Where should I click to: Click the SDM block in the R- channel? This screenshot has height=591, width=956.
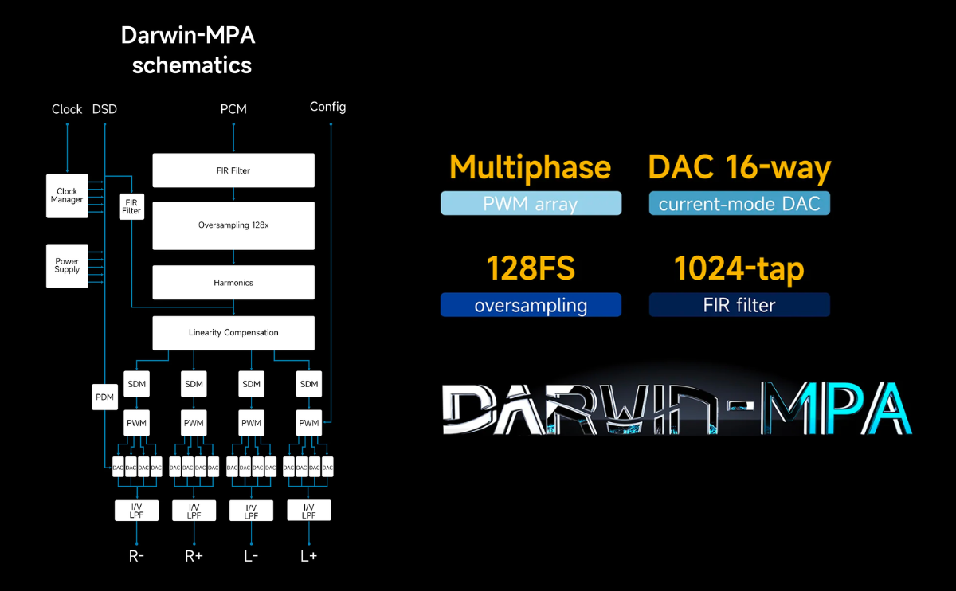click(x=136, y=384)
